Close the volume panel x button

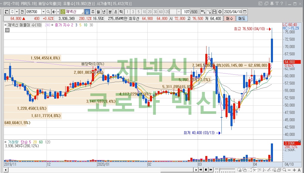(300, 142)
